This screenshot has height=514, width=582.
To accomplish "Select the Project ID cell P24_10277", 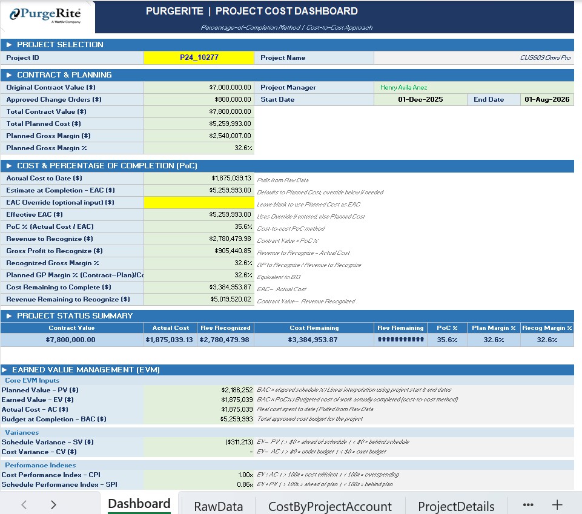I will tap(199, 58).
